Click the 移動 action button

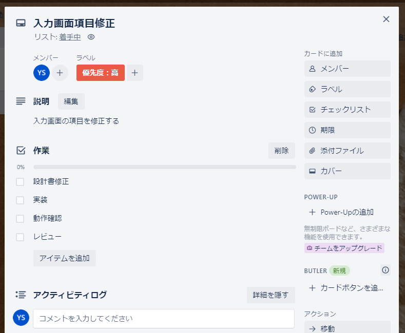348,327
